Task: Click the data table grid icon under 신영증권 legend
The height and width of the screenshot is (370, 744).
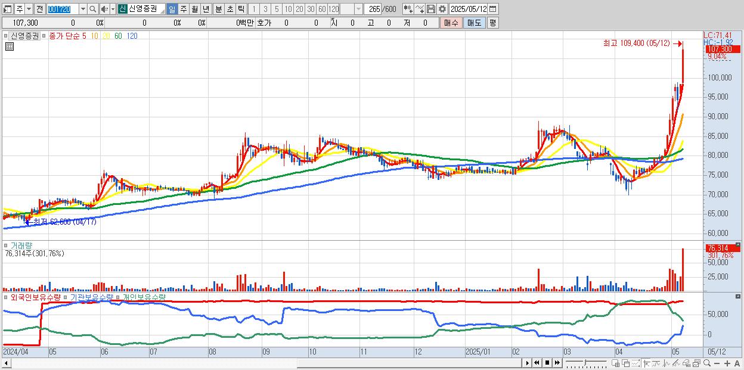Action: [9, 46]
